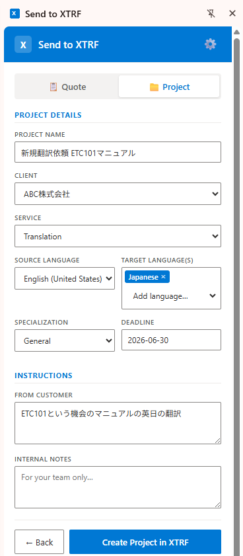This screenshot has width=243, height=556.
Task: Click the DEADLINE label
Action: click(138, 323)
